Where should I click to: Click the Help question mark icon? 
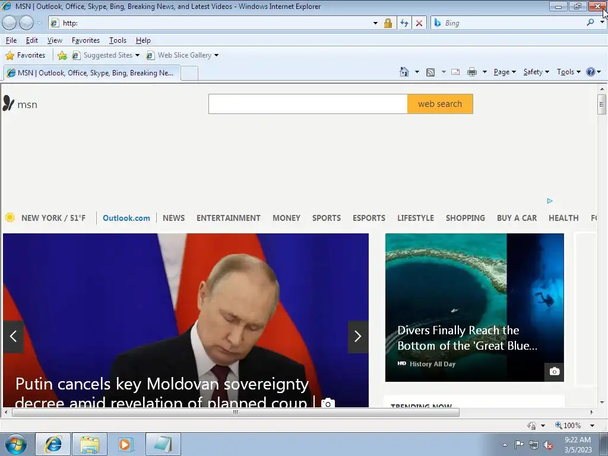(591, 72)
